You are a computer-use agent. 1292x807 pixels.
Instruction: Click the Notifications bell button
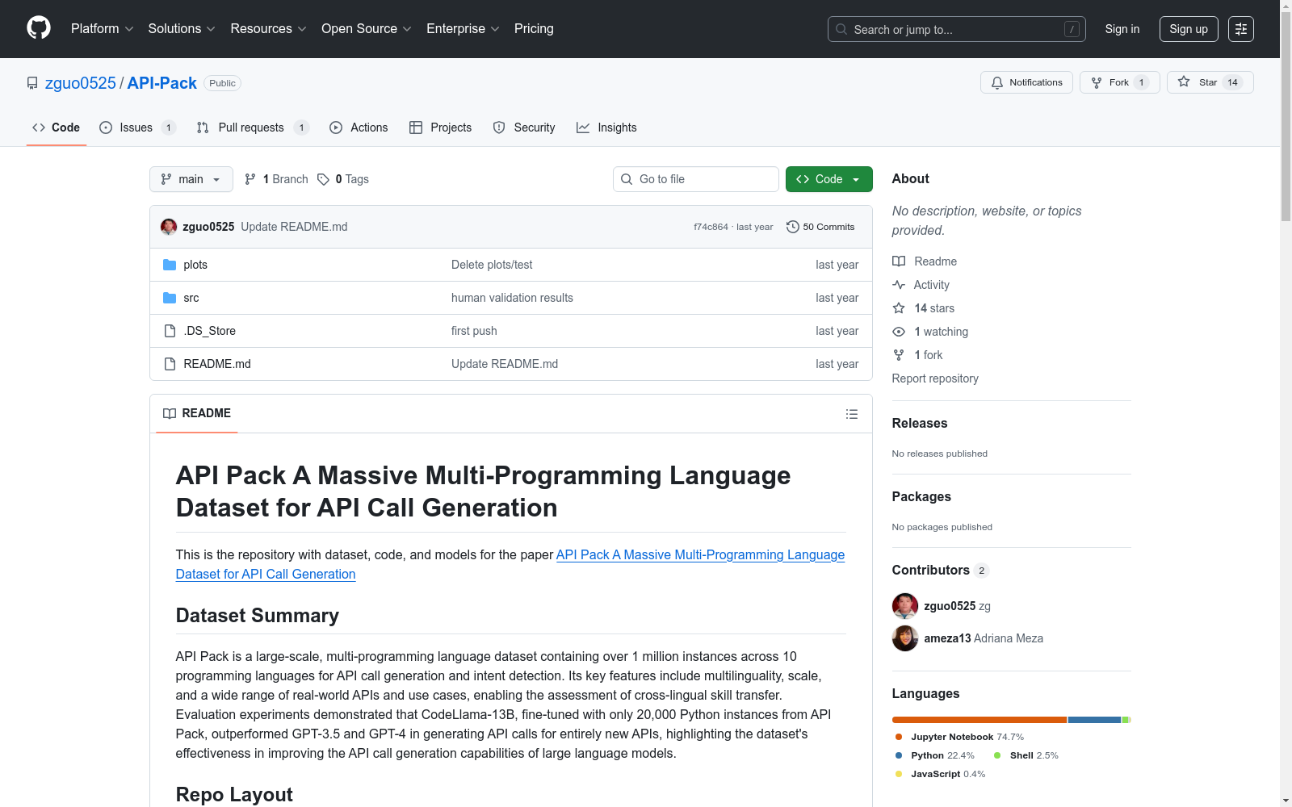tap(1026, 82)
